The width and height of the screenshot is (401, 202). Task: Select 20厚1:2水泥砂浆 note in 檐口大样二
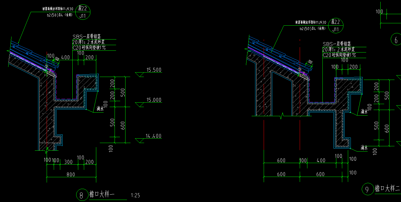point(338,50)
